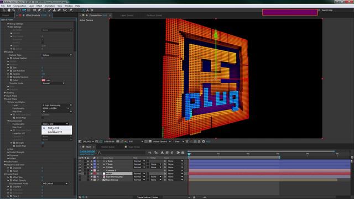
Task: Switch to the Project panel tab
Action: coord(6,15)
